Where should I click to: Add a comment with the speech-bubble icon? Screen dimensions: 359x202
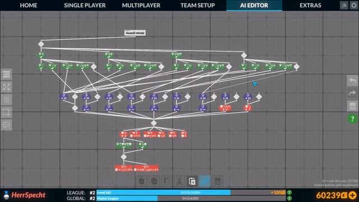[x=6, y=125]
